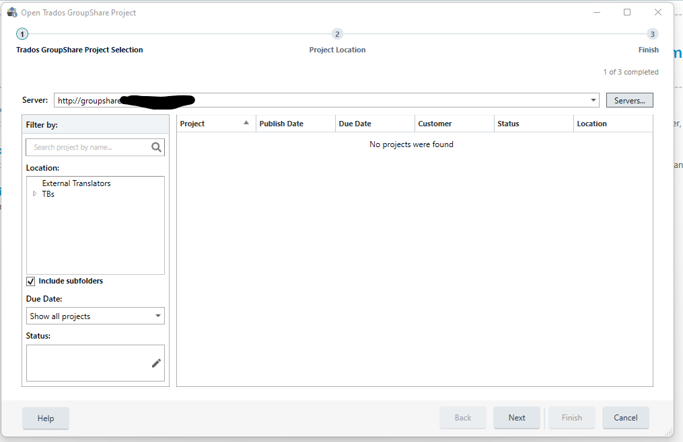Click the Next button
The image size is (683, 442).
coord(517,418)
